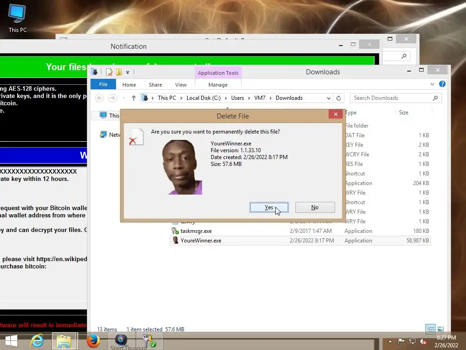Select VM7 in the breadcrumb
Viewport: 466px width, 350px height.
pyautogui.click(x=260, y=98)
